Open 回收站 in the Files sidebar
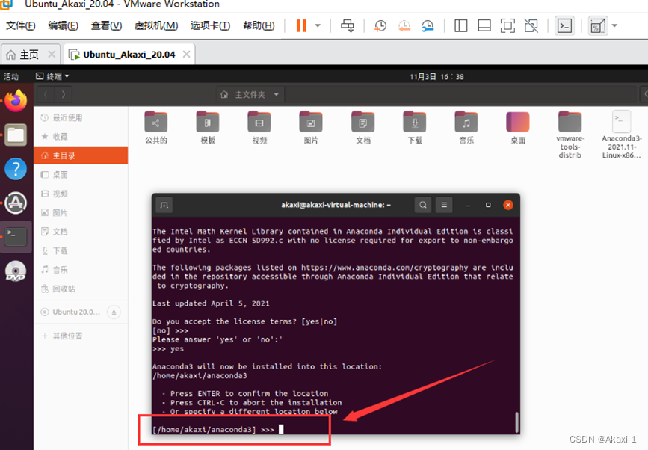The image size is (648, 450). [x=81, y=289]
